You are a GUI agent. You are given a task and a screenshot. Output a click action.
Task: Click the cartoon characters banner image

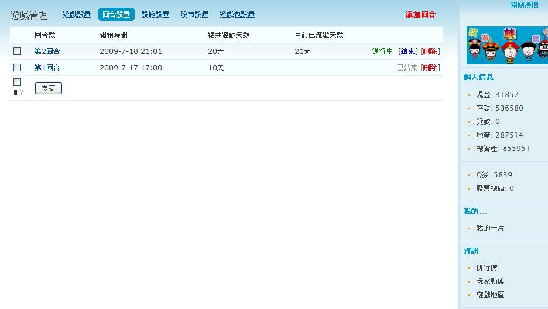508,45
